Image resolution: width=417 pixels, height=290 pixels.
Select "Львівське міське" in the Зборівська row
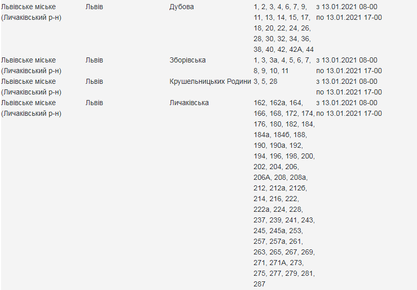(29, 60)
